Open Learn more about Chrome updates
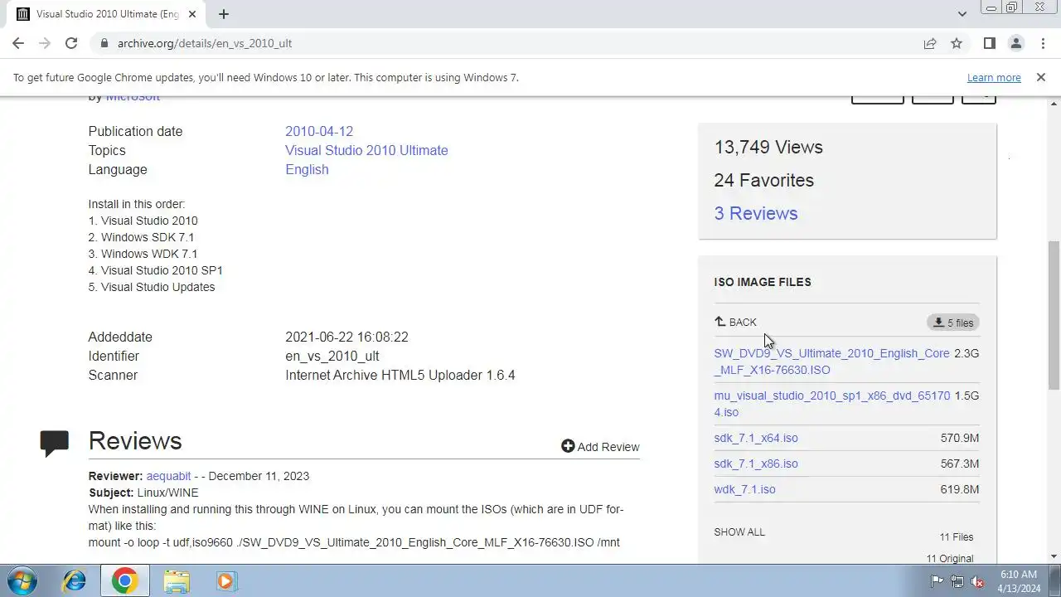1061x597 pixels. [994, 77]
